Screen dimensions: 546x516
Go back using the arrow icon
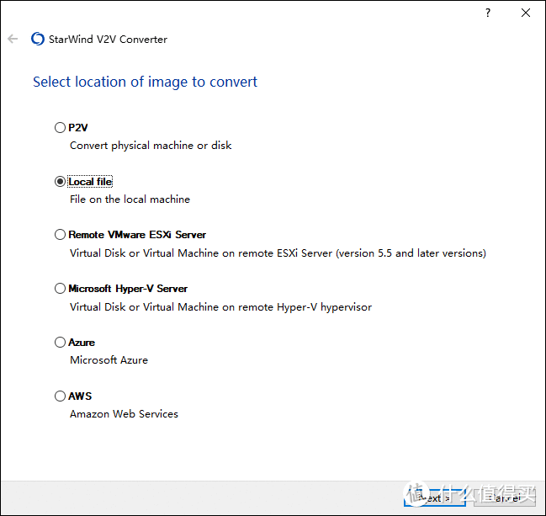13,40
